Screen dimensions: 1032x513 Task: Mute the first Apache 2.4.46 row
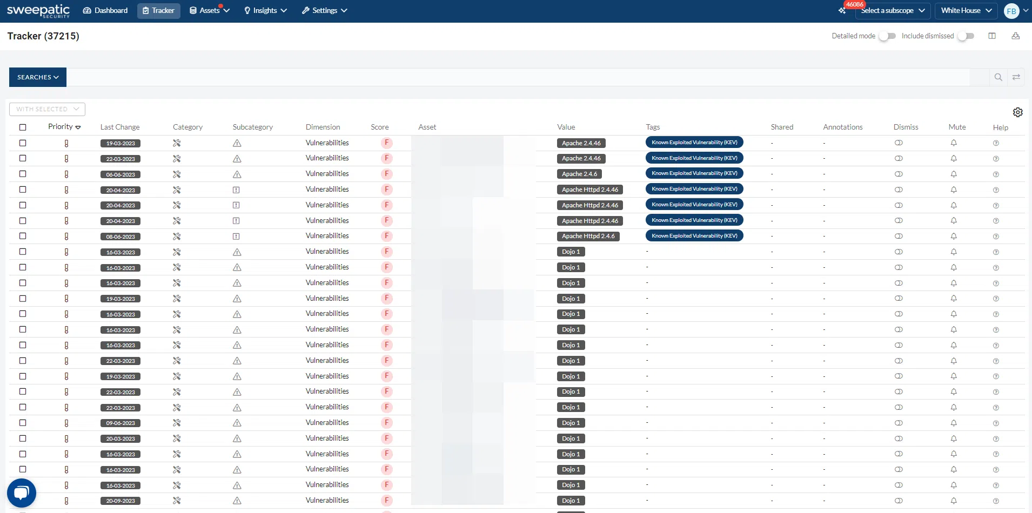[x=954, y=143]
